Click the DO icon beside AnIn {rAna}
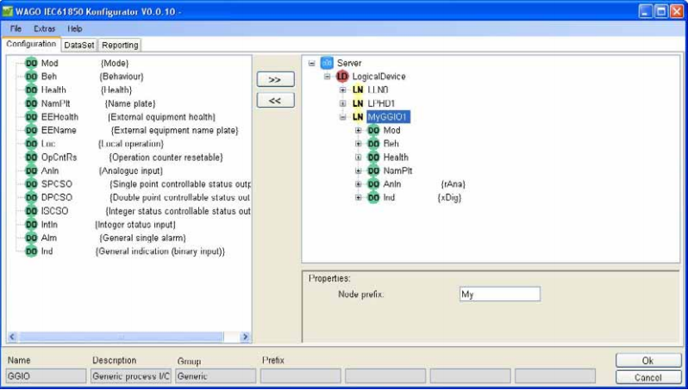688x390 pixels. tap(373, 184)
